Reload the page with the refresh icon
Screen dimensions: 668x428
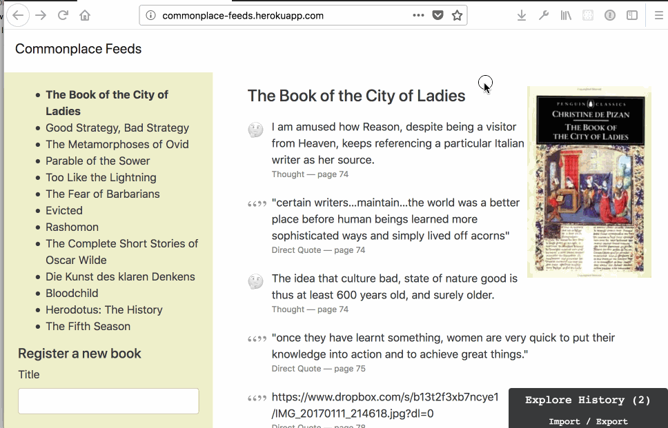point(63,16)
